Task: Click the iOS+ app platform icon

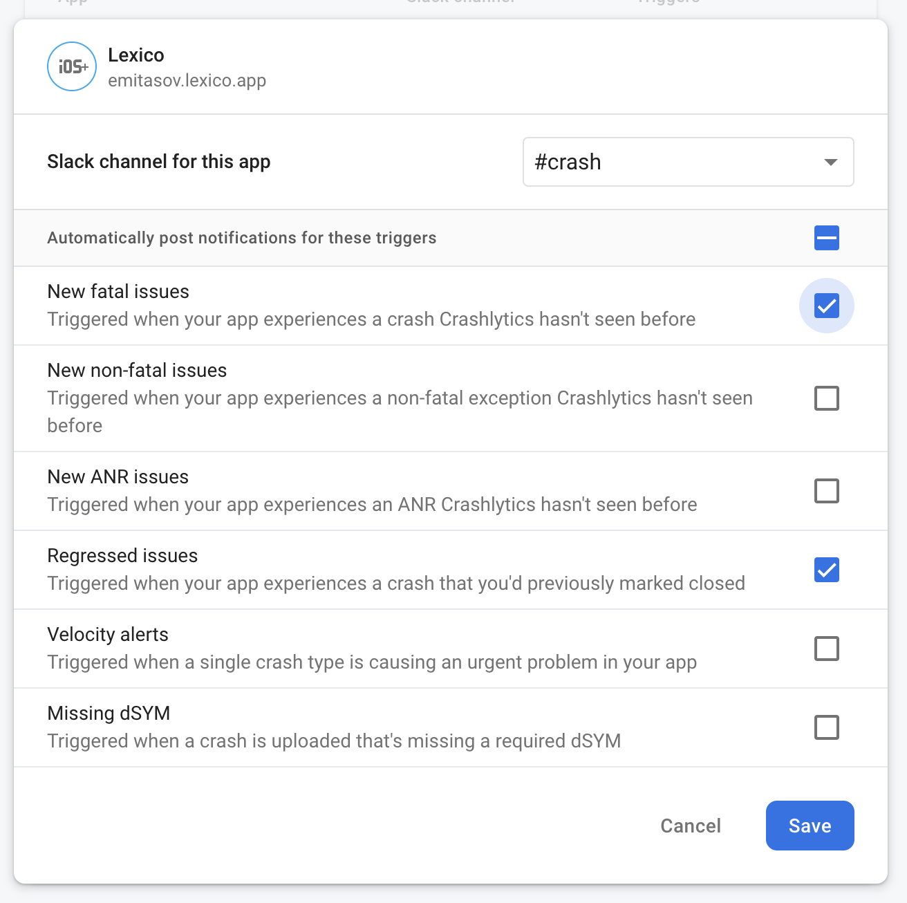Action: coord(72,66)
